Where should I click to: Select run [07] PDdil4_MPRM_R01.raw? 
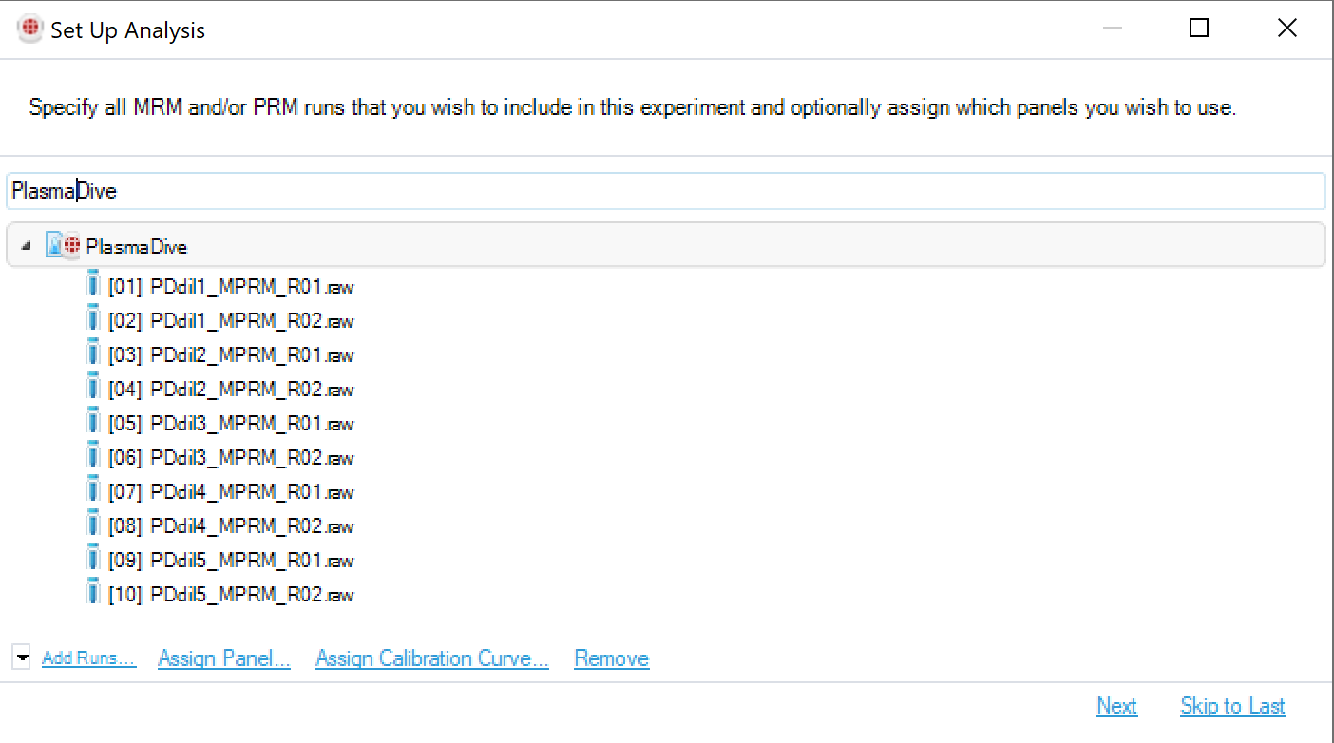pyautogui.click(x=231, y=492)
